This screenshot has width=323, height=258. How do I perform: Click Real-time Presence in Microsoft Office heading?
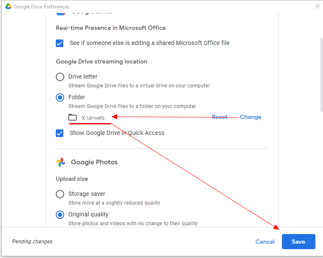click(111, 28)
